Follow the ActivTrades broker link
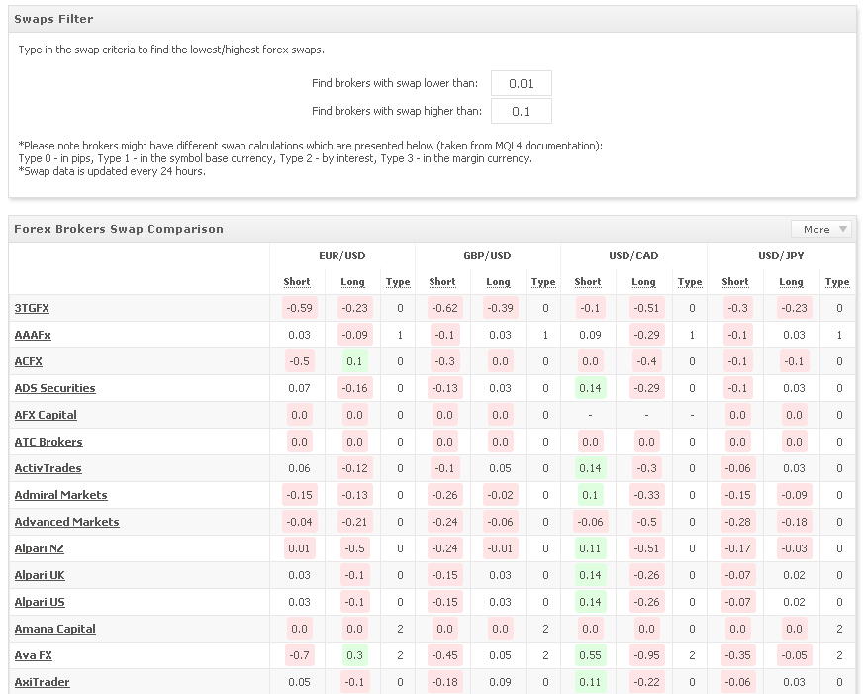866x694 pixels. 48,468
